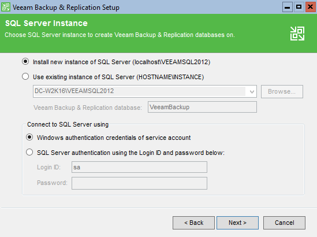Screen dimensions: 317x237
Task: Click the Login ID field containing sa
Action: [x=139, y=167]
